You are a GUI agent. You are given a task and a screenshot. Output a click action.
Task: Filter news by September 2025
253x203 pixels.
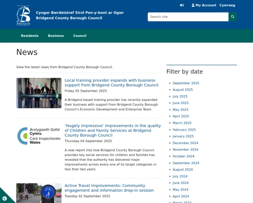(x=186, y=83)
